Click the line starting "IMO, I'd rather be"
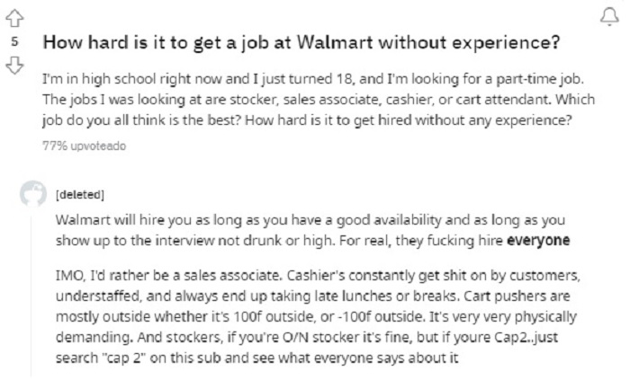The height and width of the screenshot is (380, 630). (x=318, y=276)
